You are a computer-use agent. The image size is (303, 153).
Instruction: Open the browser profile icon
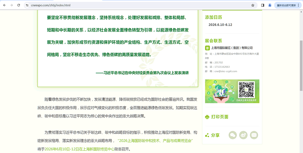(x=270, y=5)
